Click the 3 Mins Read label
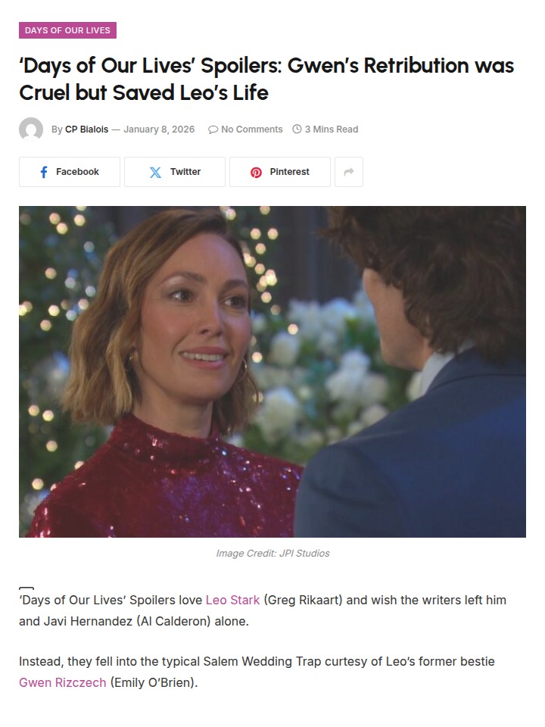 pos(332,129)
